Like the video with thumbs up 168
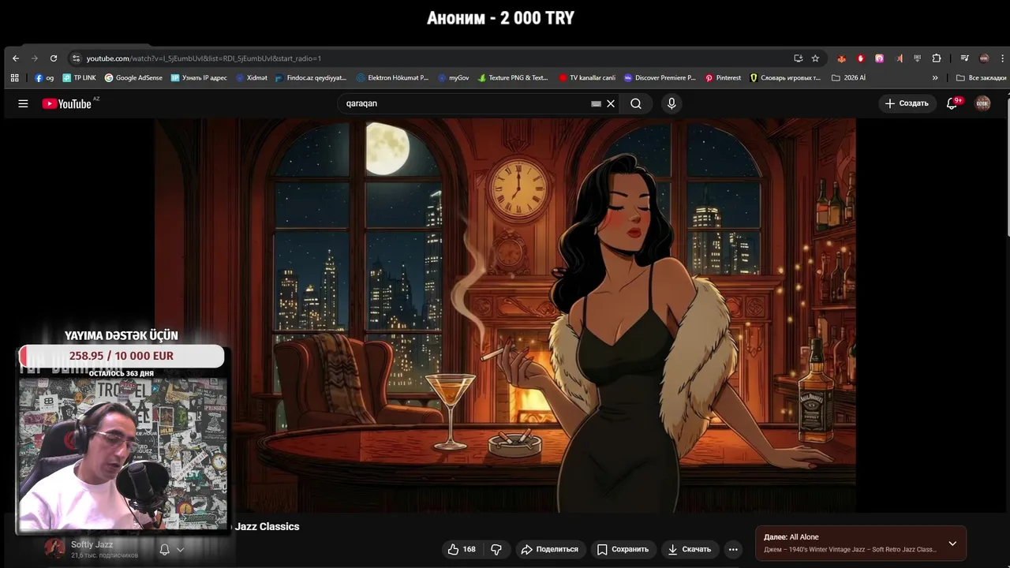Image resolution: width=1010 pixels, height=568 pixels. (462, 549)
